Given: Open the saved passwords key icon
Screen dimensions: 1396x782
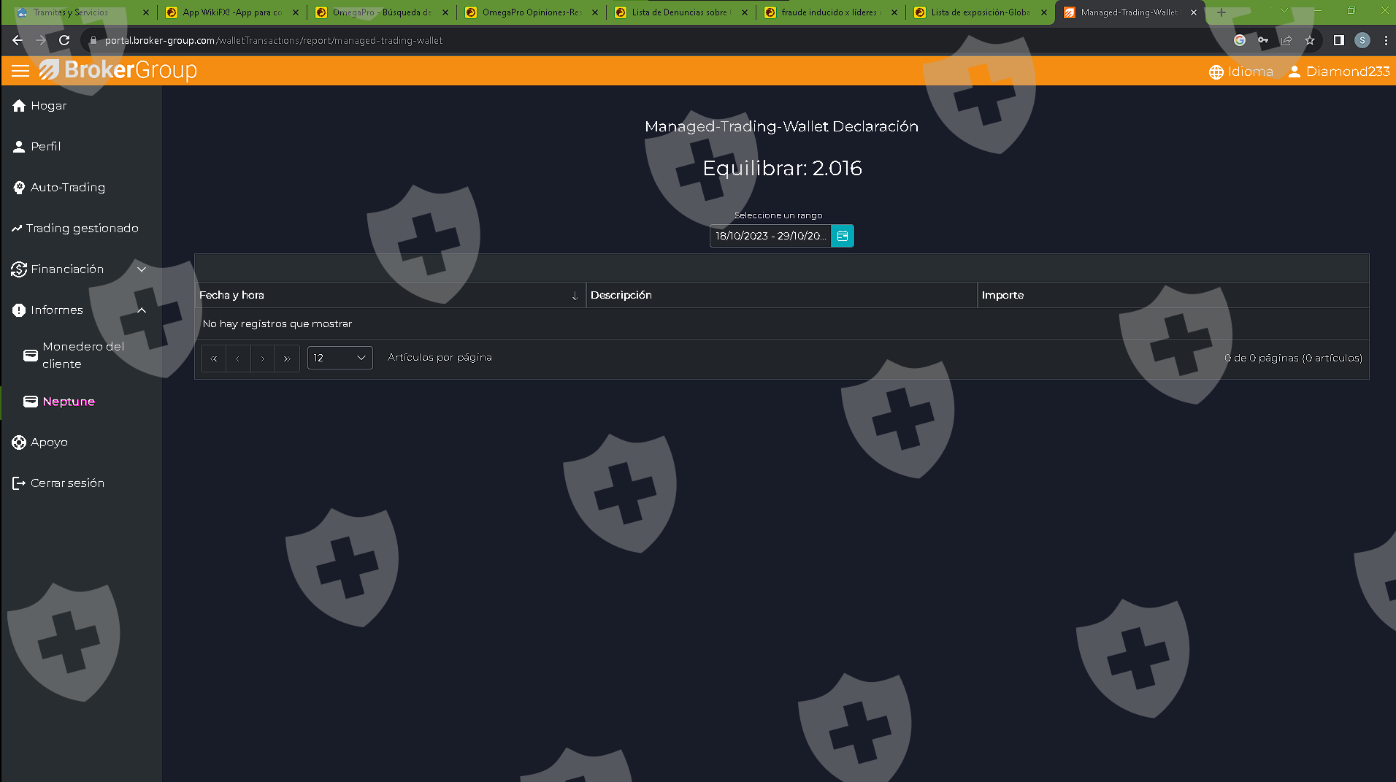Looking at the screenshot, I should click(x=1263, y=41).
